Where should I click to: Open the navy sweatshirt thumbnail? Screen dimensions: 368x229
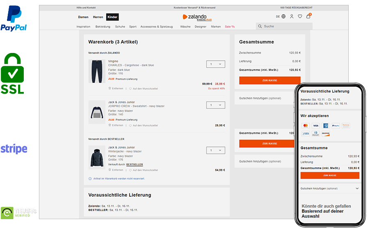pos(97,112)
